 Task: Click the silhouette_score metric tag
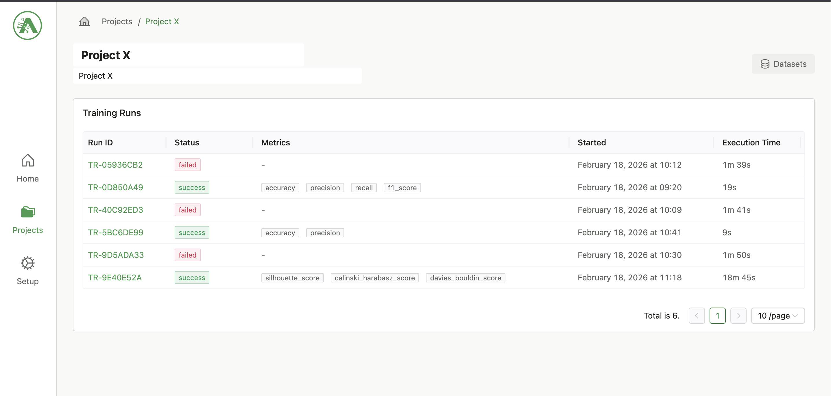pos(292,278)
